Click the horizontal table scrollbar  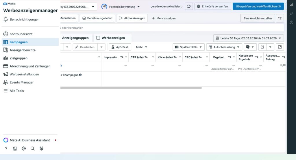click(x=131, y=88)
